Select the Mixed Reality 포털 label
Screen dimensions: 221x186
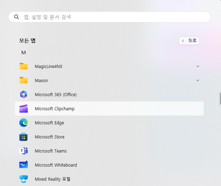click(52, 179)
